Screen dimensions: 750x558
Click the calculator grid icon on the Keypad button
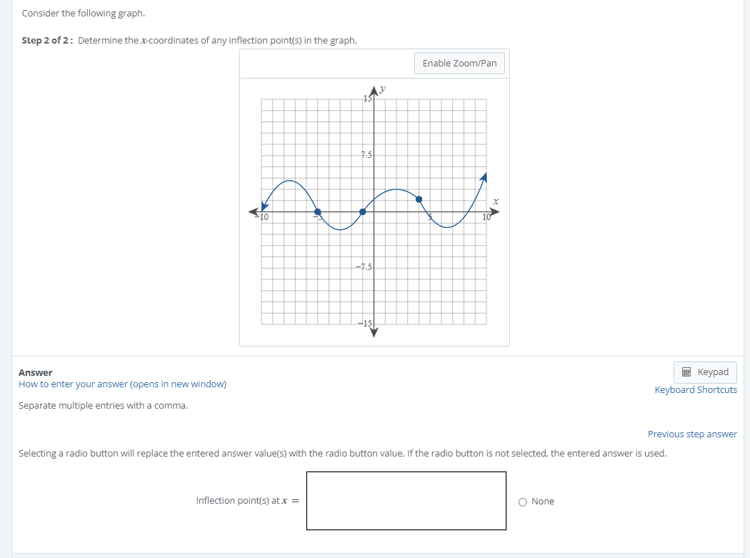pyautogui.click(x=686, y=372)
